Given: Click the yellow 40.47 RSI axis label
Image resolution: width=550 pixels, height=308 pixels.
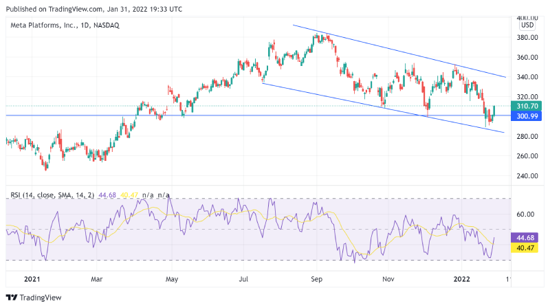Looking at the screenshot, I should pos(525,248).
